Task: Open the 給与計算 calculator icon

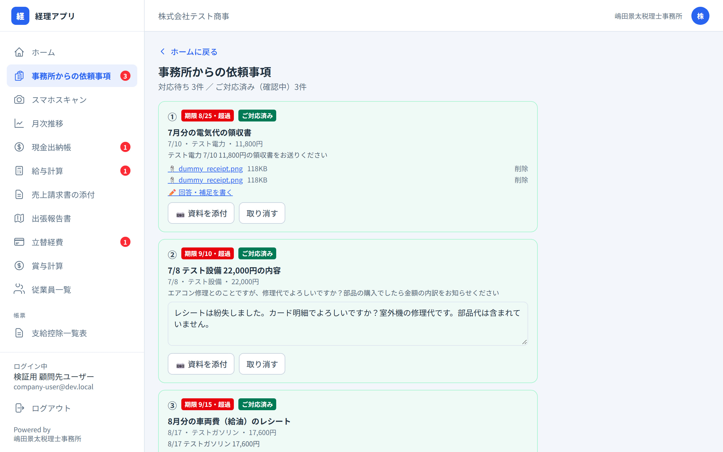Action: [x=19, y=171]
